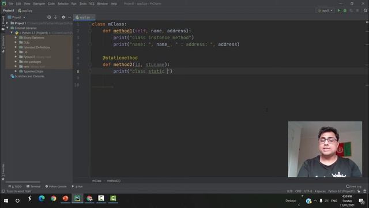Click the UTF-8 encoding in status bar
This screenshot has height=208, width=369.
308,191
